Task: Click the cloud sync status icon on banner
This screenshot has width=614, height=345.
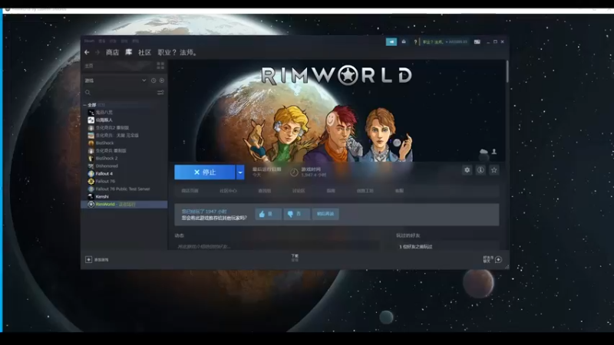Action: click(484, 152)
